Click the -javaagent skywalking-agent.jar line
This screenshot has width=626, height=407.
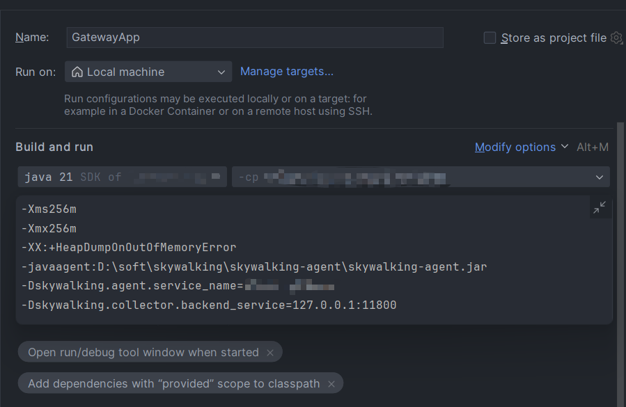click(x=254, y=266)
